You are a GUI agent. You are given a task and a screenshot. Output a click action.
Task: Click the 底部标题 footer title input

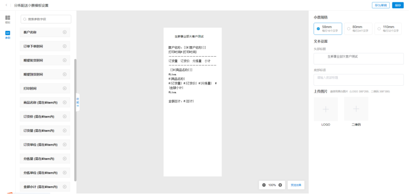point(359,80)
